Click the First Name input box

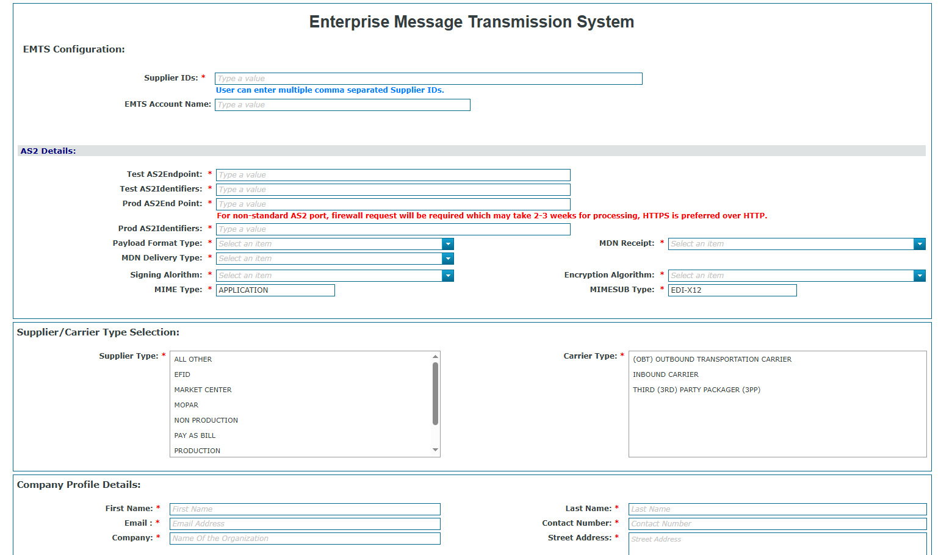click(305, 509)
